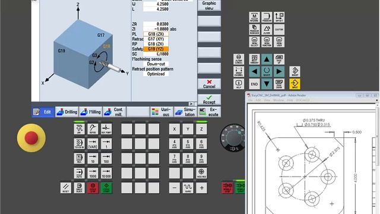Select the 6th axis key
Image resolution: width=380 pixels, height=214 pixels.
201,144
